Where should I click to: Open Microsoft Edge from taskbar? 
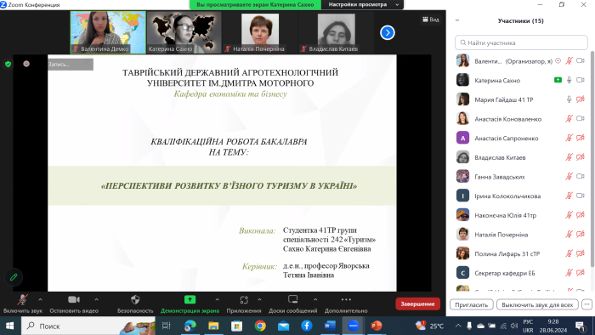(190, 326)
